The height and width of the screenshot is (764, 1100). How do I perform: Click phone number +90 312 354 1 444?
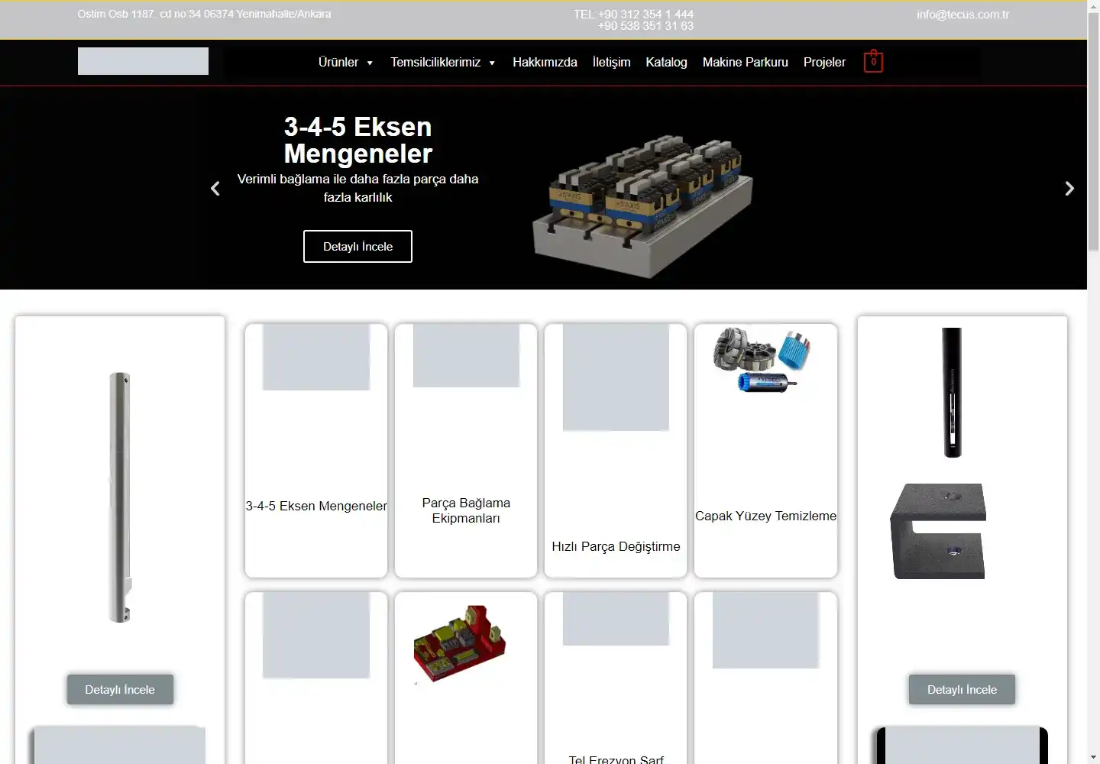645,14
